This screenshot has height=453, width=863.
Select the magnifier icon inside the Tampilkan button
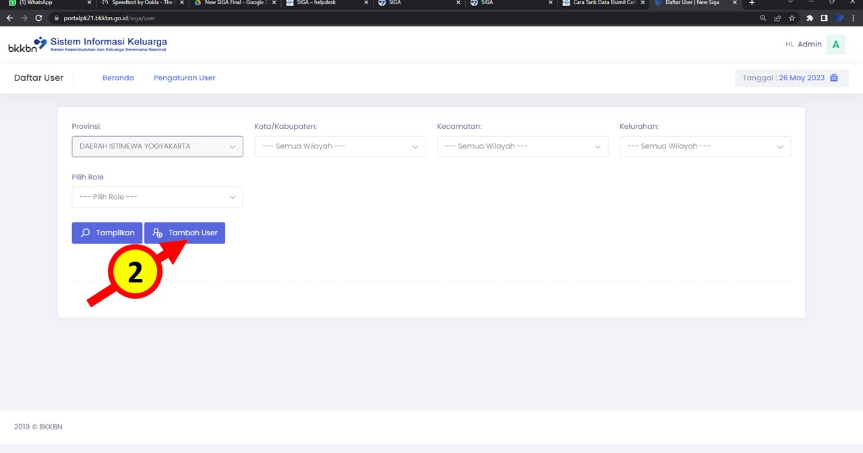(x=86, y=233)
